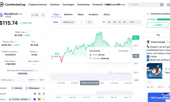This screenshot has width=170, height=102.
Task: Open the Reddit social link
Action: click(x=39, y=94)
